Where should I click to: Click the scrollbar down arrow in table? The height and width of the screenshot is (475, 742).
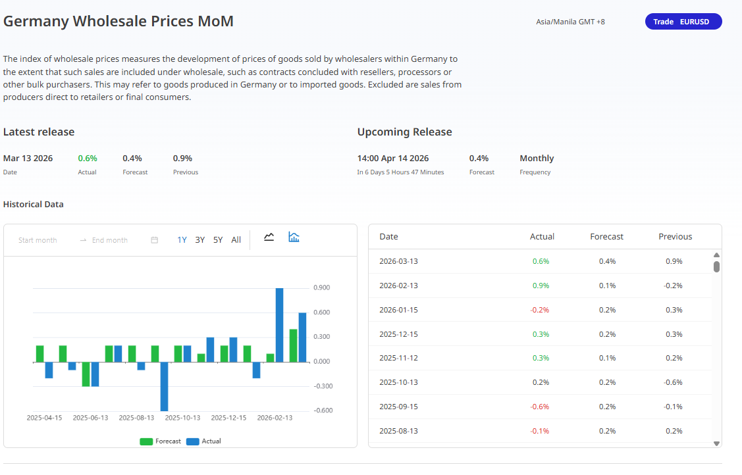pyautogui.click(x=716, y=443)
